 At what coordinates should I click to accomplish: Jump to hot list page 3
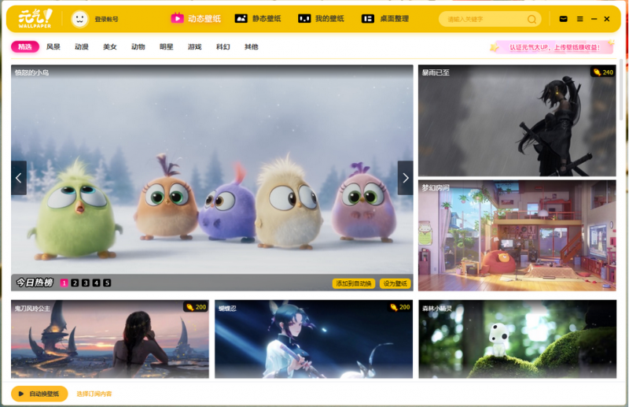[x=86, y=283]
